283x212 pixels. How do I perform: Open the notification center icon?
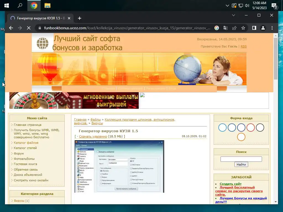pos(274,6)
